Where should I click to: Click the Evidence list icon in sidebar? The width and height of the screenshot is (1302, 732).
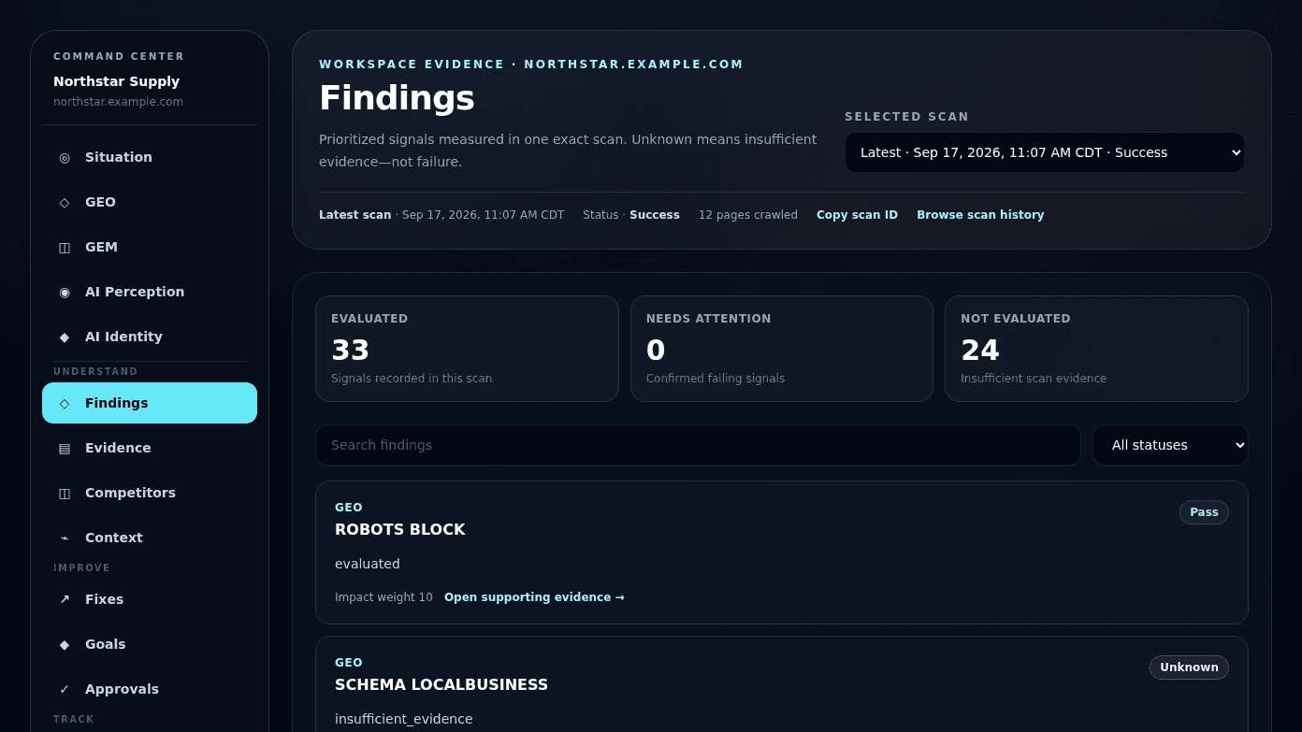pyautogui.click(x=65, y=448)
